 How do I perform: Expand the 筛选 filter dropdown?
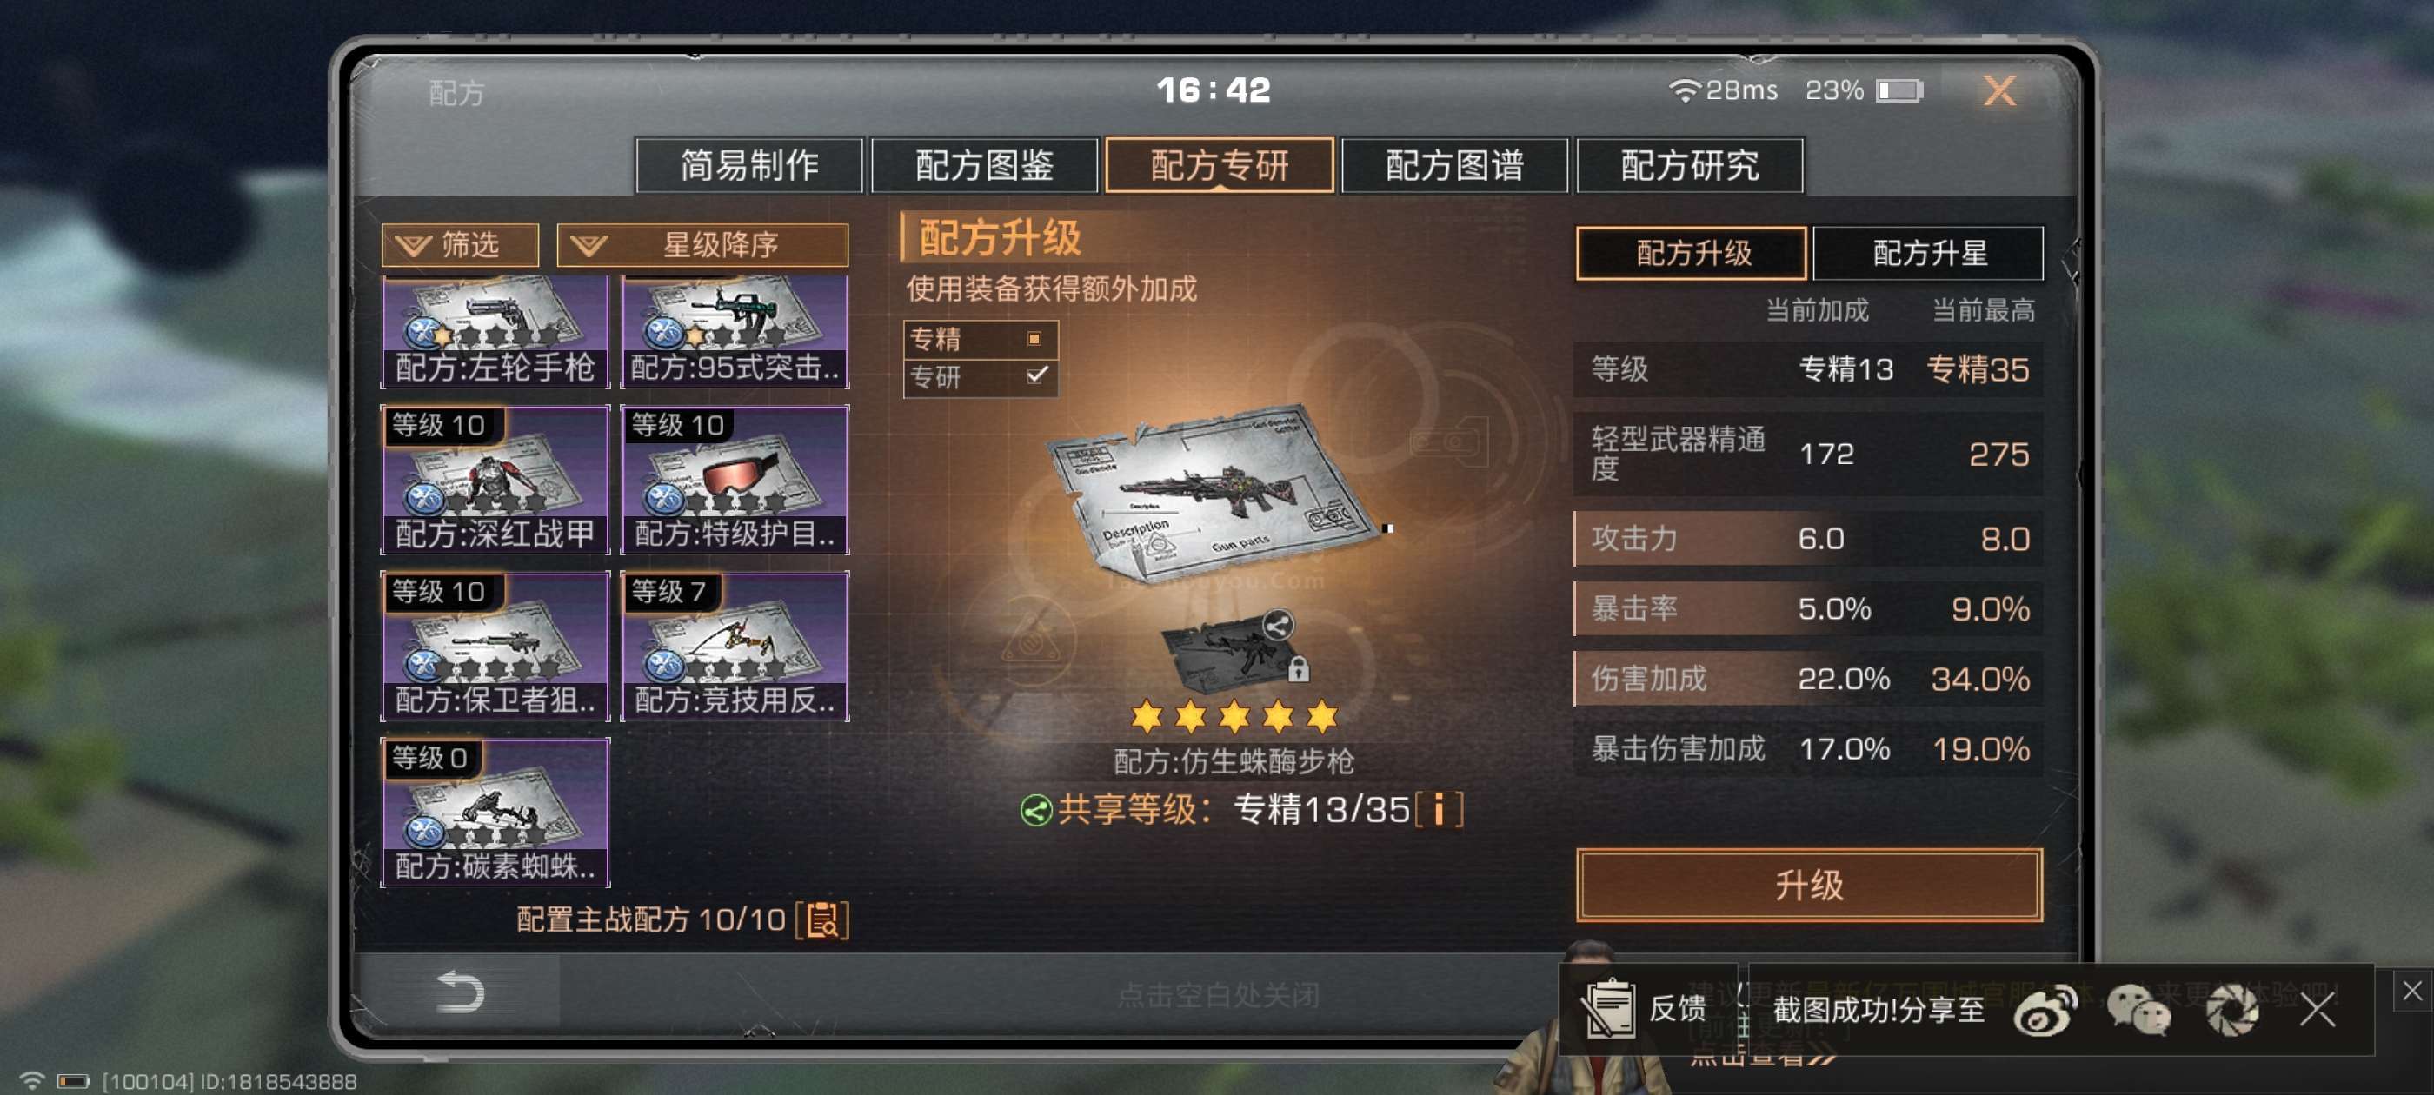pyautogui.click(x=459, y=246)
